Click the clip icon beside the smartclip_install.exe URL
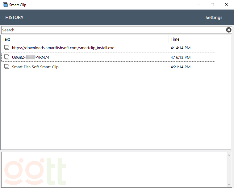 [7, 47]
